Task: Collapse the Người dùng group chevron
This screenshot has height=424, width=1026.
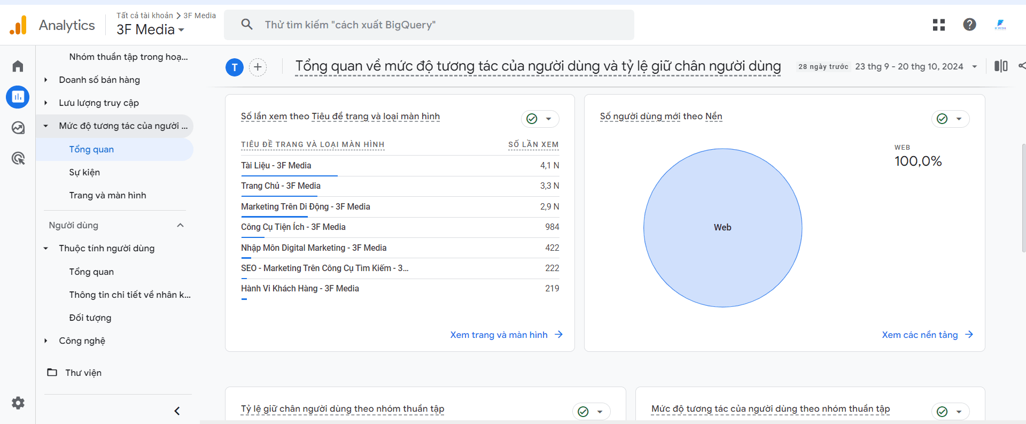Action: tap(181, 225)
